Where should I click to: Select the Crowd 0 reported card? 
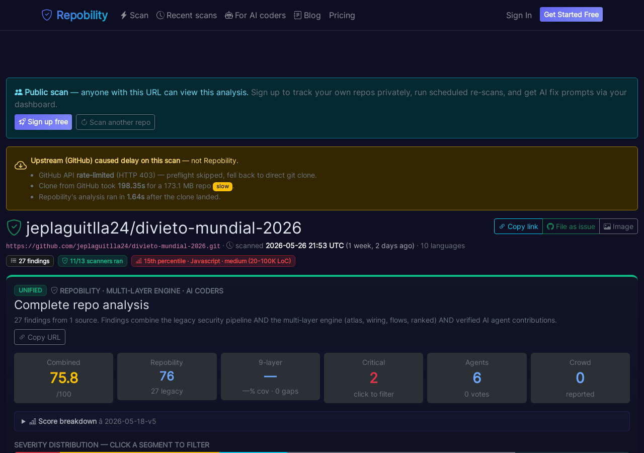(x=580, y=378)
